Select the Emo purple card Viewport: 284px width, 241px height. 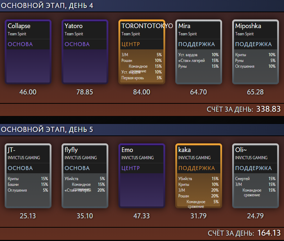[142, 176]
